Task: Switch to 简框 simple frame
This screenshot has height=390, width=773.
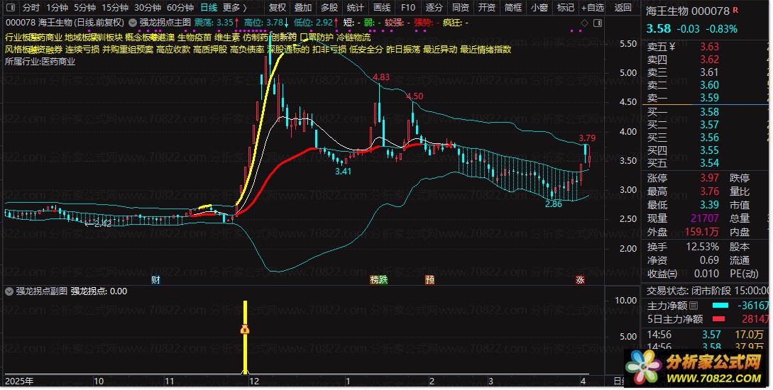Action: pos(513,7)
